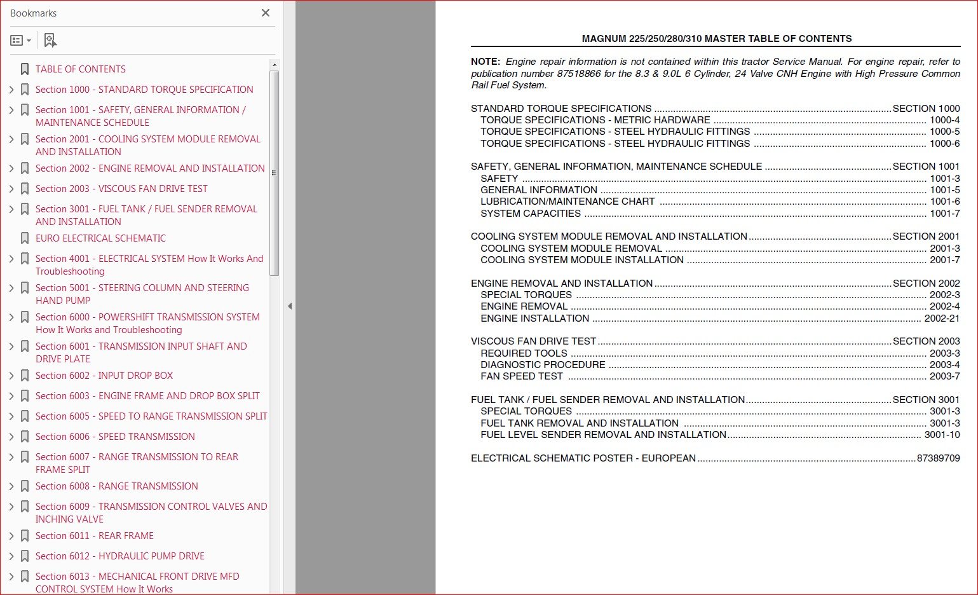Expand Section 1001 Safety bookmark
Image resolution: width=978 pixels, height=595 pixels.
pos(11,110)
